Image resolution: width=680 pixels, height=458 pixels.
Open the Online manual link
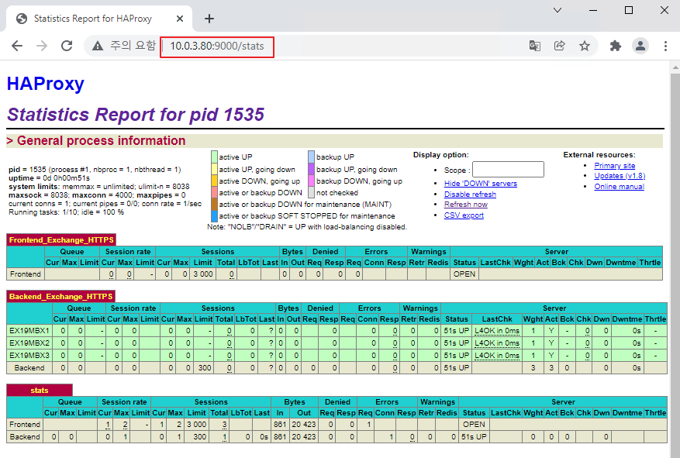[x=619, y=186]
